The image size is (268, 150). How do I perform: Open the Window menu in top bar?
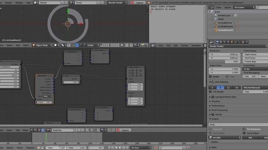point(19,2)
